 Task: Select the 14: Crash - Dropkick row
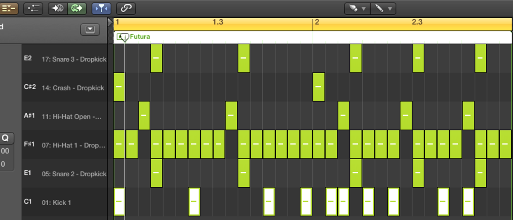(x=64, y=87)
